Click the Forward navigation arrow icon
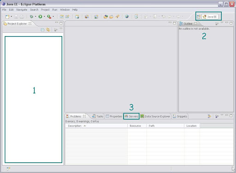The width and height of the screenshot is (236, 173). pos(178,17)
